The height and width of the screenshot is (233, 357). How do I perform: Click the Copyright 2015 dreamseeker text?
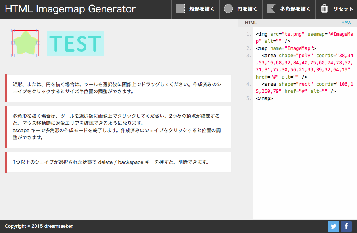coord(39,226)
